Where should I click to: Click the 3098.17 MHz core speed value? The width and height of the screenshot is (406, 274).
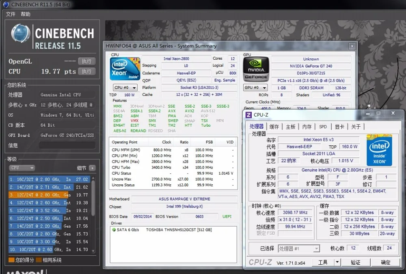(x=295, y=212)
